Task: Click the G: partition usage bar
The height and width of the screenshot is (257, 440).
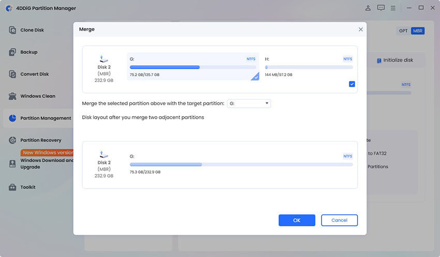Action: click(x=193, y=67)
